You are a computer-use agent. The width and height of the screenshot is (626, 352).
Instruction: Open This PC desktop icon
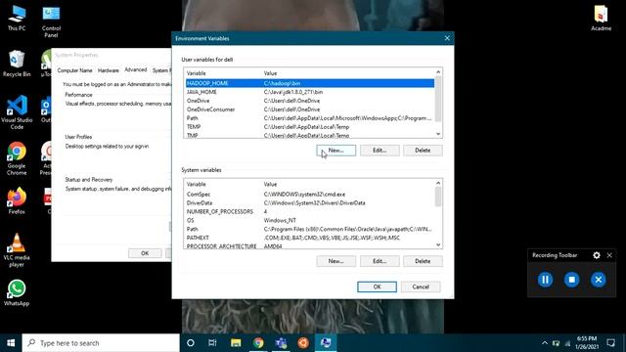17,19
